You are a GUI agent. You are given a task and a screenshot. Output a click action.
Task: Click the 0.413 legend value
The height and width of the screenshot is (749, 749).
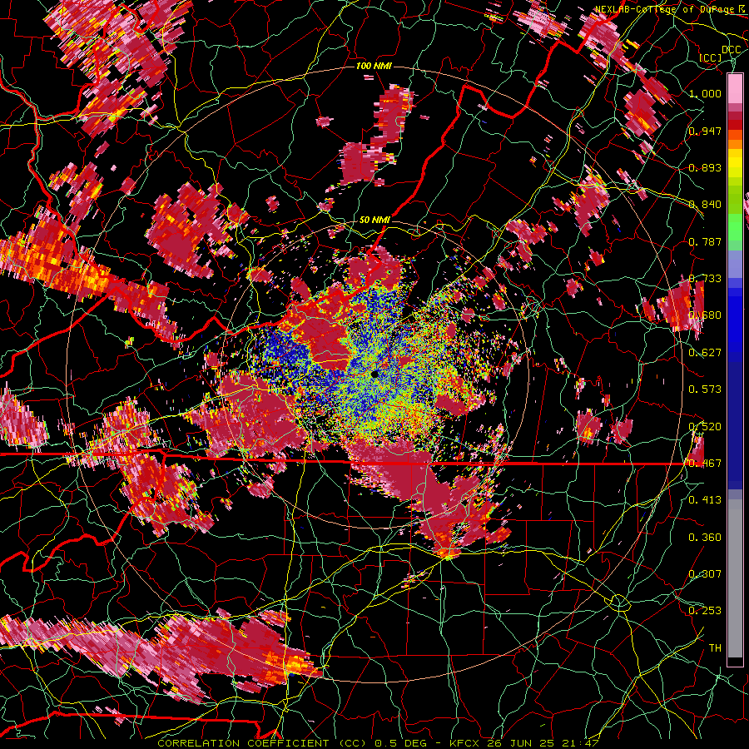point(705,500)
